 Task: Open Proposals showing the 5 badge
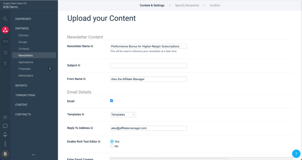coord(24,68)
